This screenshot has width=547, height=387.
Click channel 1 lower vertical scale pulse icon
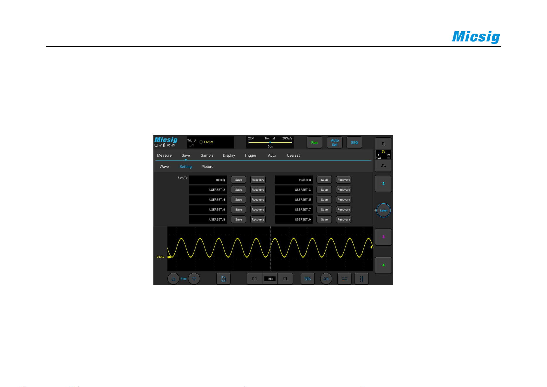tap(383, 165)
